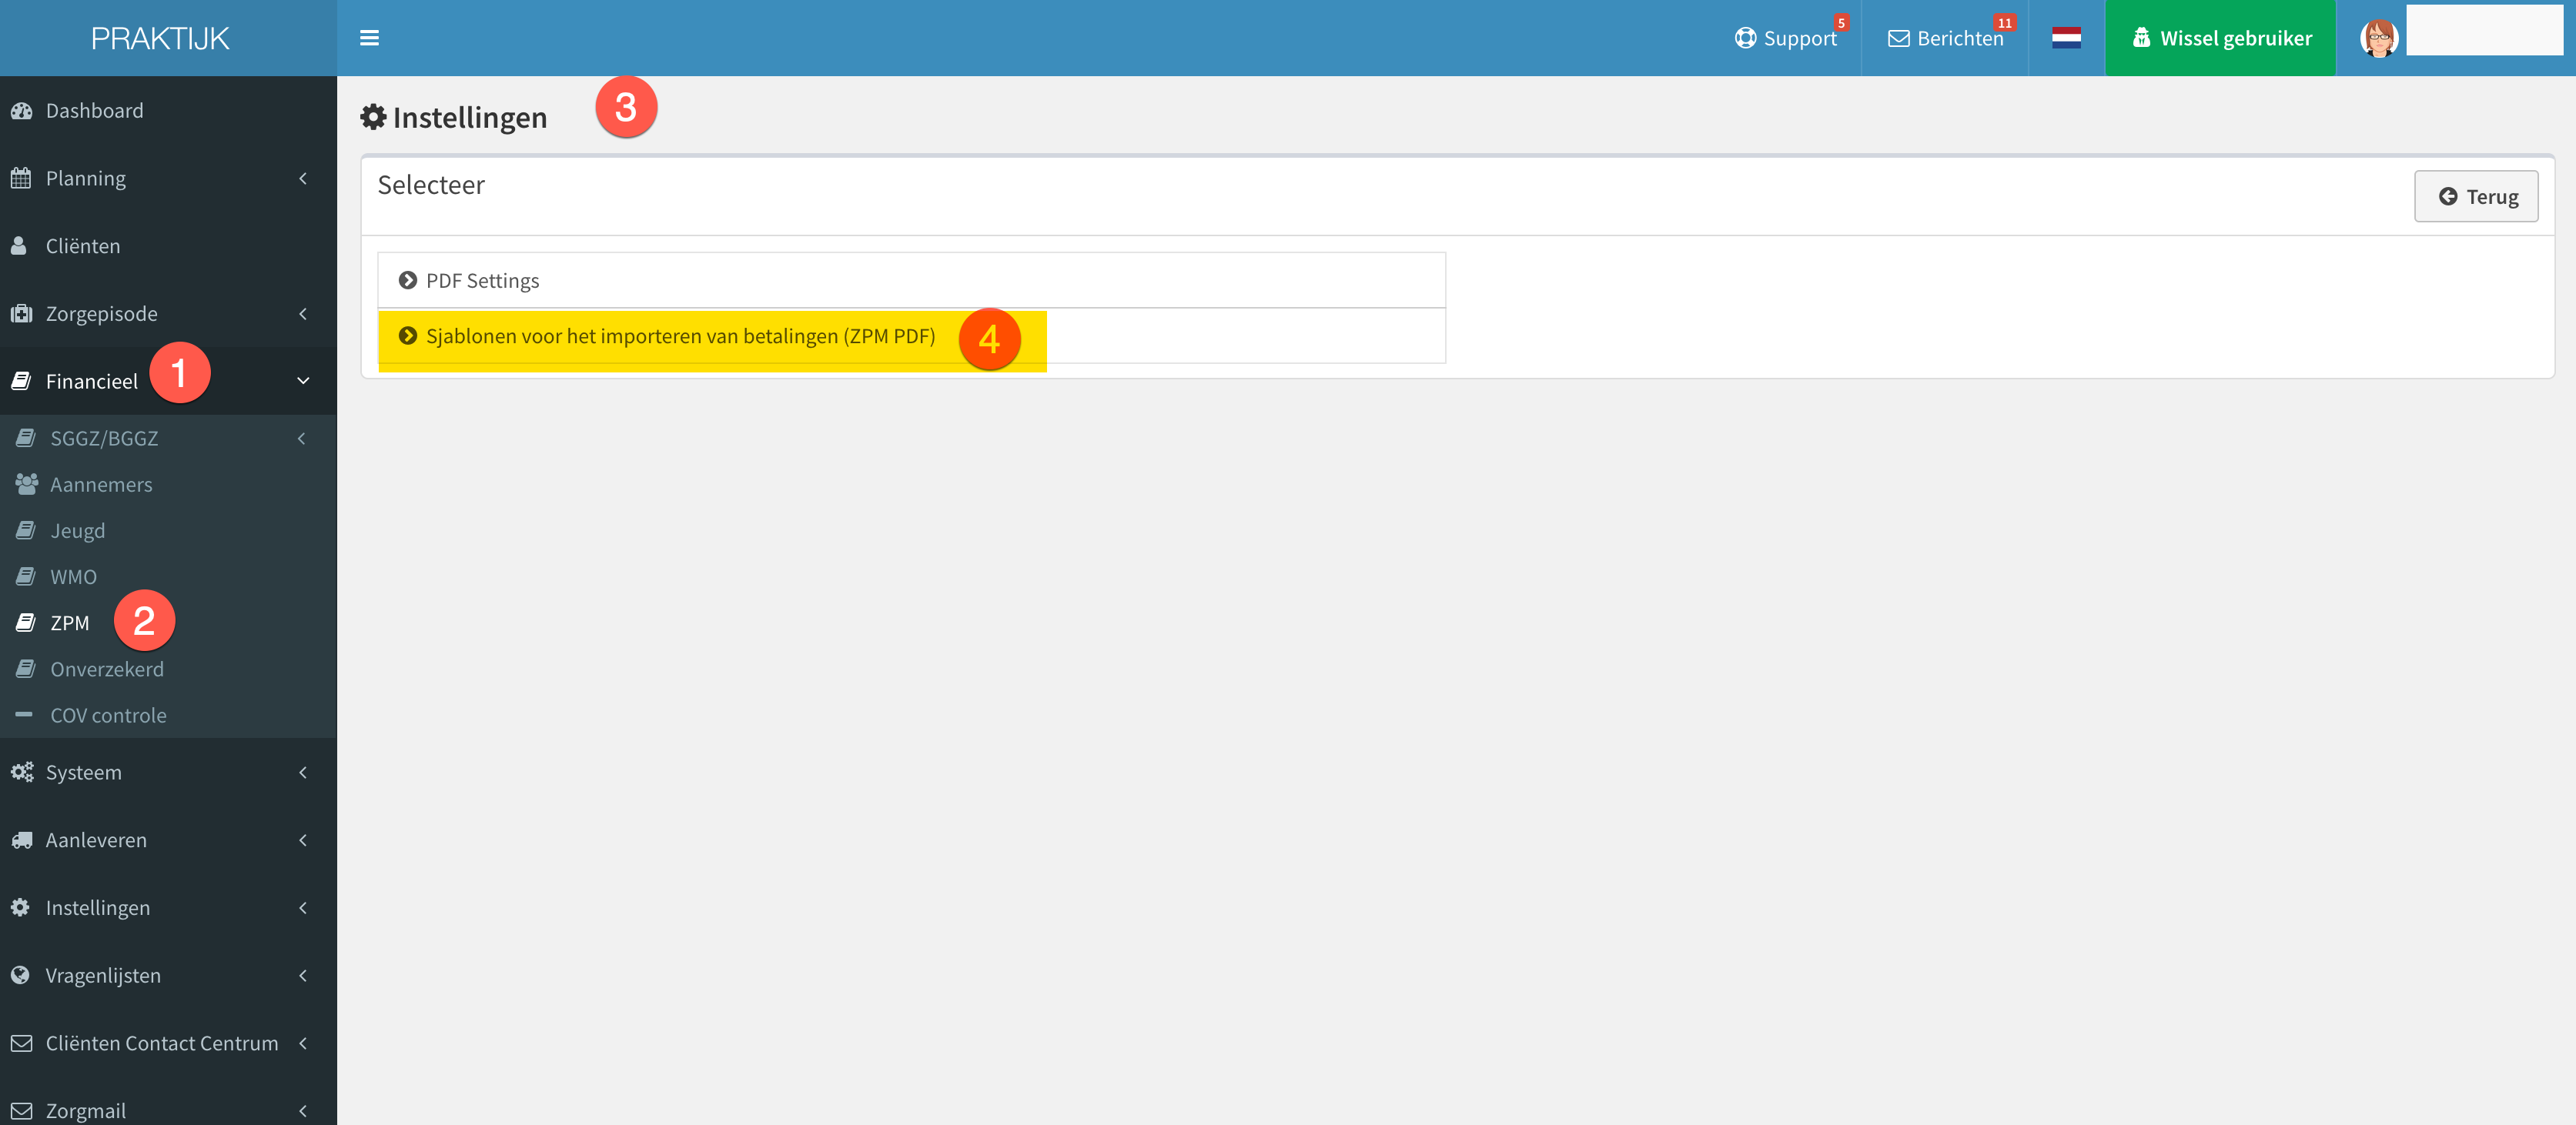
Task: Expand the Zorgepisode menu chevron
Action: coord(303,314)
